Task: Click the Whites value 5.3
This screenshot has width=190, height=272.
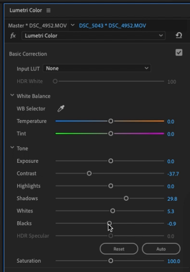Action: (171, 212)
